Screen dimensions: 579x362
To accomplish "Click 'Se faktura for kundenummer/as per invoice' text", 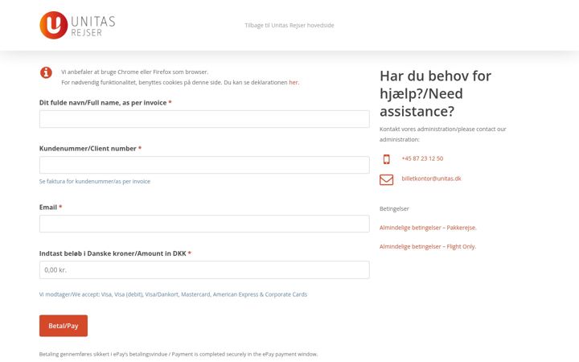I will pos(95,181).
